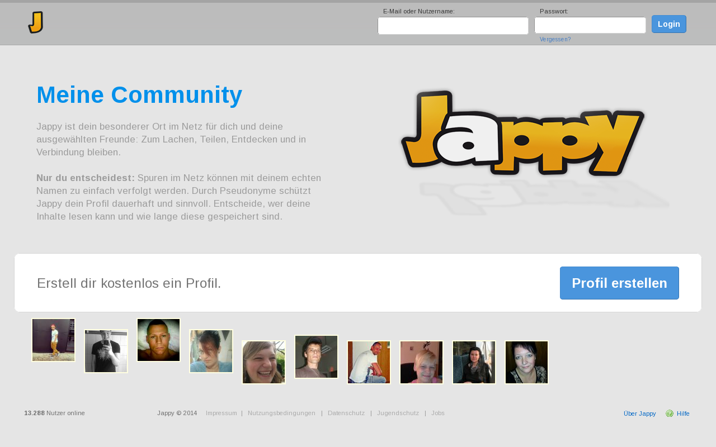Open the Jobs footer link

click(438, 413)
